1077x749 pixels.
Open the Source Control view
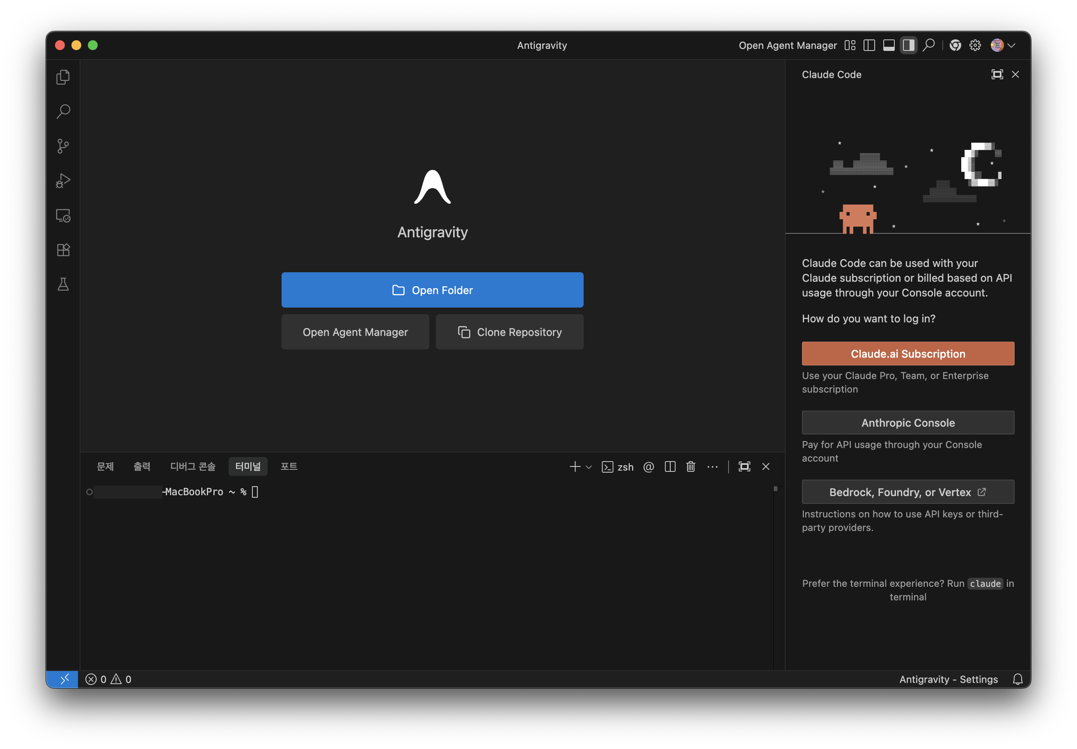pos(63,146)
